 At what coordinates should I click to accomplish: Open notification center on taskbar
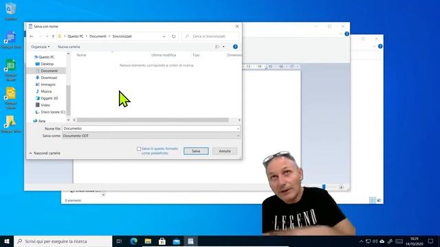tap(431, 241)
